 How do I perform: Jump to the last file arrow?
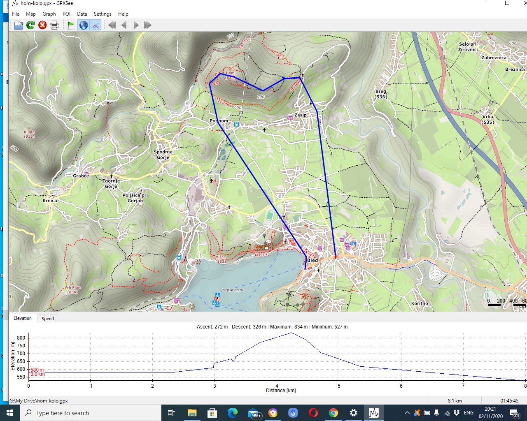(148, 25)
